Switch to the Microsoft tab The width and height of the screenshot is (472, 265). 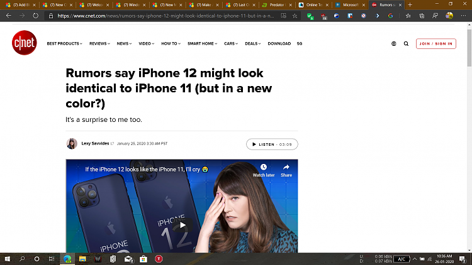[x=350, y=5]
